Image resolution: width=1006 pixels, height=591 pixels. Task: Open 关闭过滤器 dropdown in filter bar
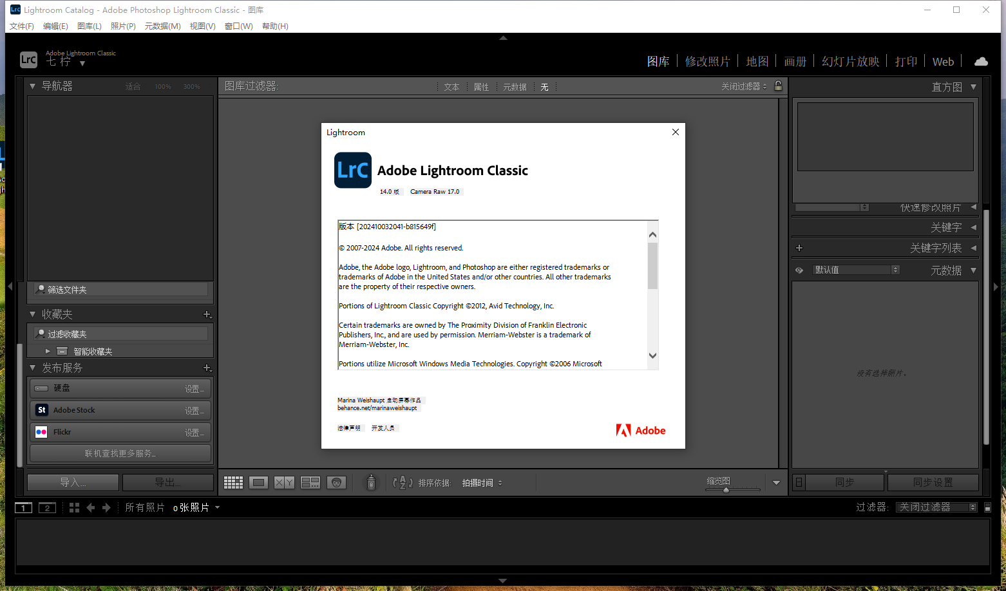(744, 86)
